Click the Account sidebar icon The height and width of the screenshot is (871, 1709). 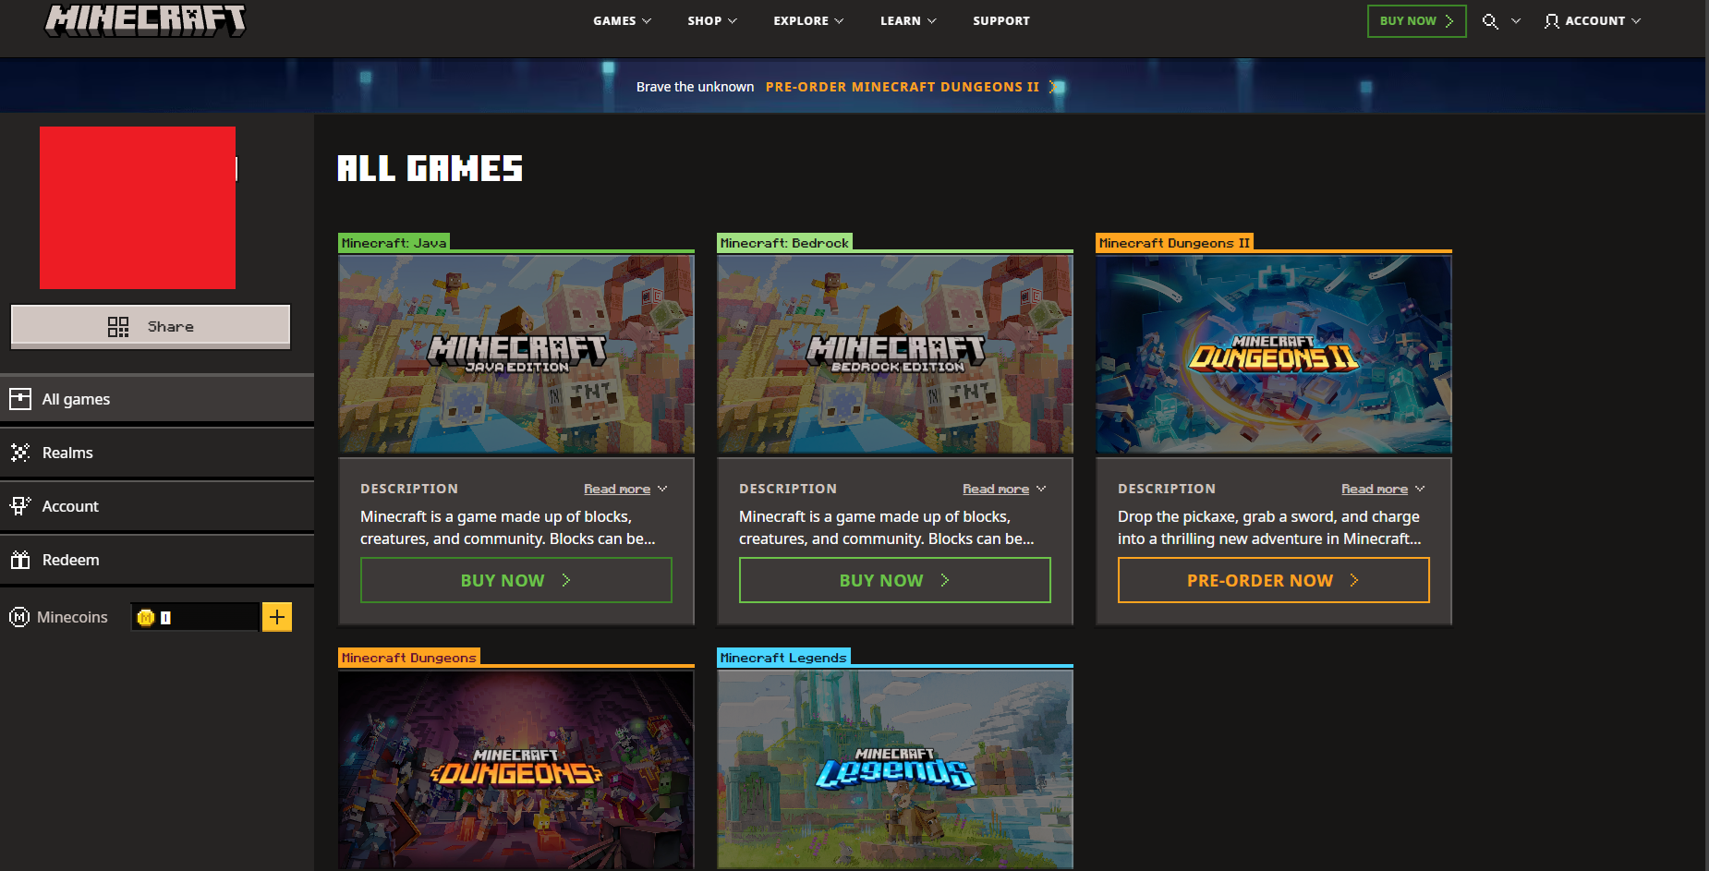point(19,506)
